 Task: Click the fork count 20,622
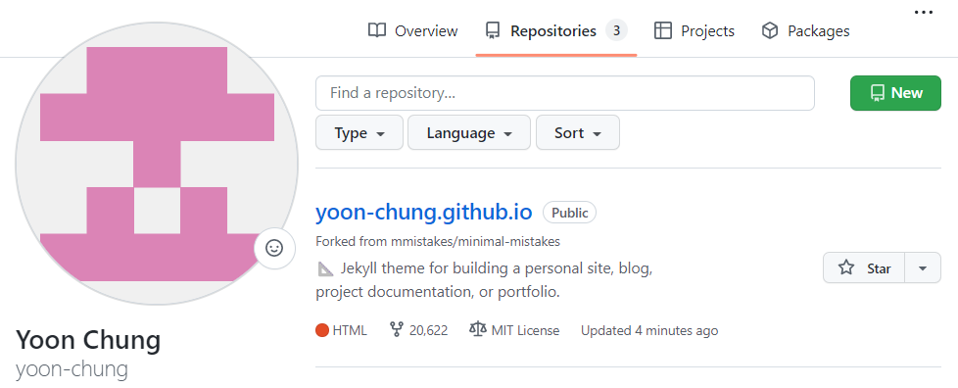(x=428, y=330)
